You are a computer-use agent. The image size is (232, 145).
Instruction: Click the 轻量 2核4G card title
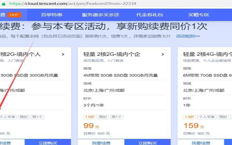coord(207,54)
